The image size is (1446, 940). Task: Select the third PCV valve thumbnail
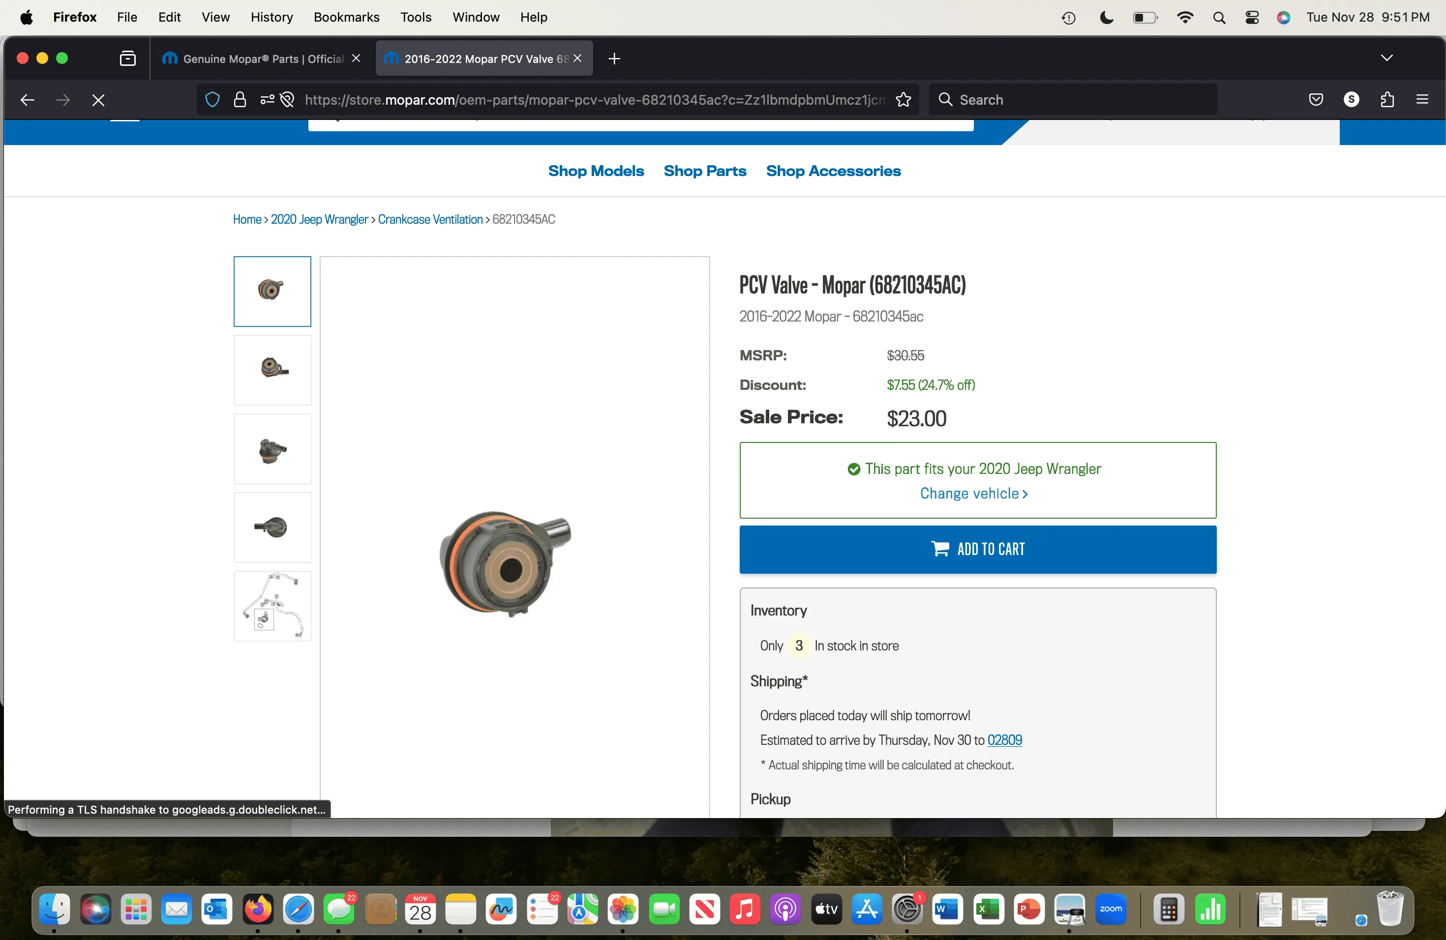pos(272,449)
